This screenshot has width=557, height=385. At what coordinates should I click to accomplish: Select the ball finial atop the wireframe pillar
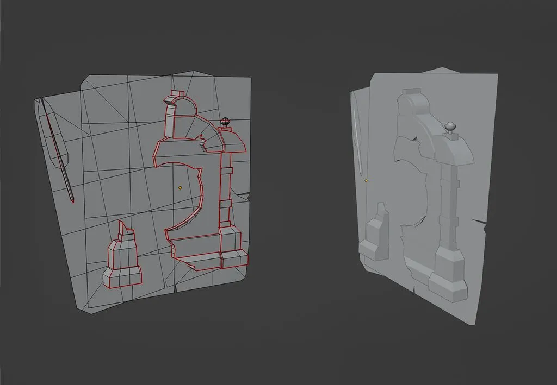[225, 122]
